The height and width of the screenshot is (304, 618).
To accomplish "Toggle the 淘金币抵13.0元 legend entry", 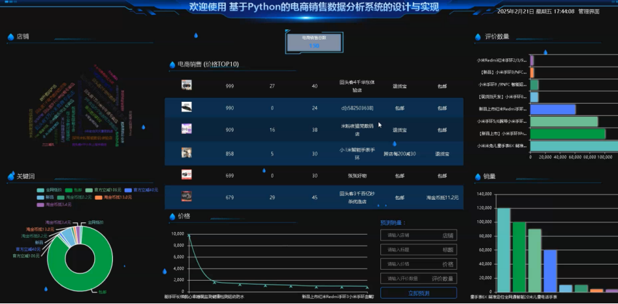I will (x=113, y=197).
